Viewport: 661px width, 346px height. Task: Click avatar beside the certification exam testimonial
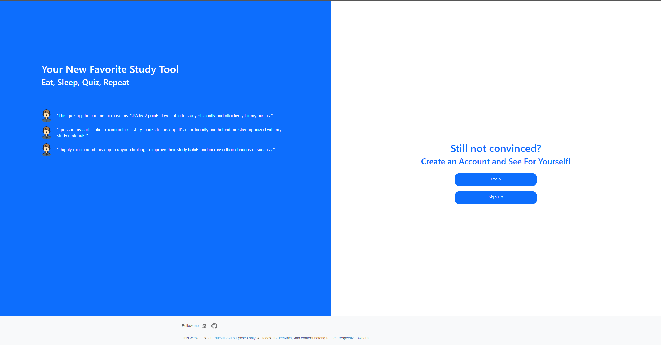tap(46, 133)
